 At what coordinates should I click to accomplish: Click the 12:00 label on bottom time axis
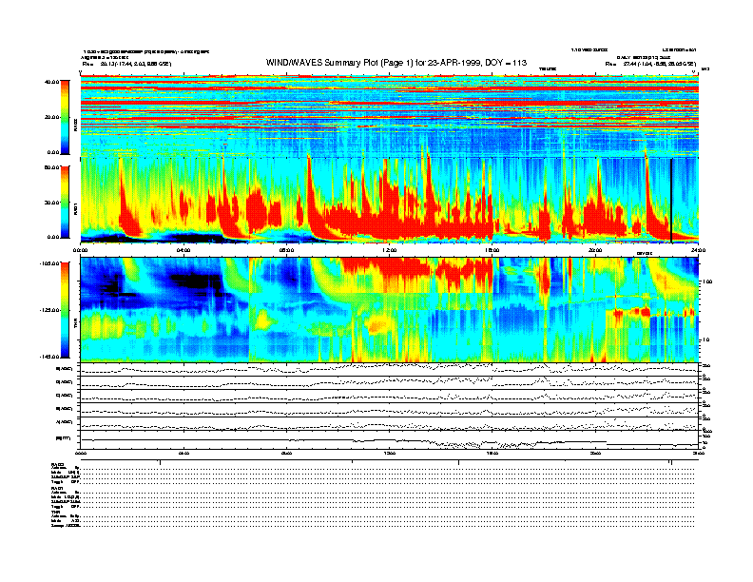pos(389,454)
